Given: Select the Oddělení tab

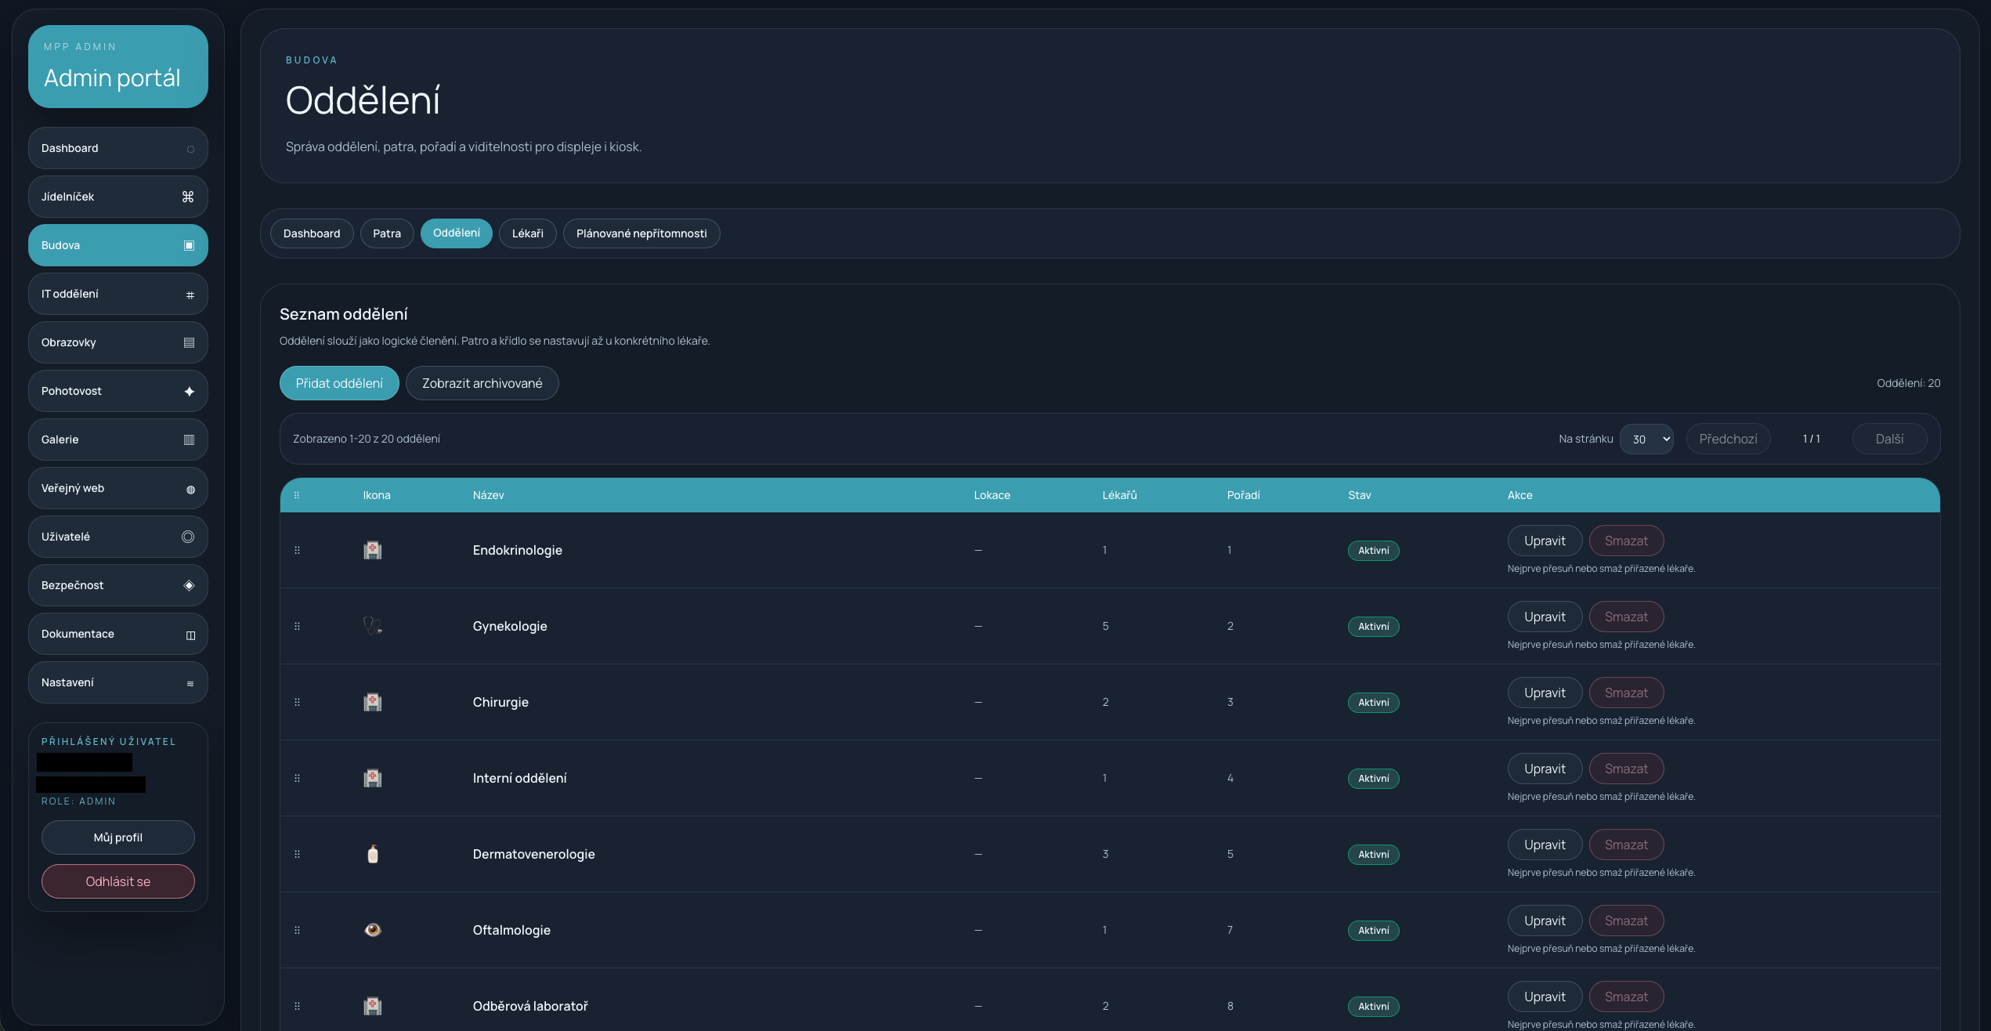Looking at the screenshot, I should click(457, 233).
